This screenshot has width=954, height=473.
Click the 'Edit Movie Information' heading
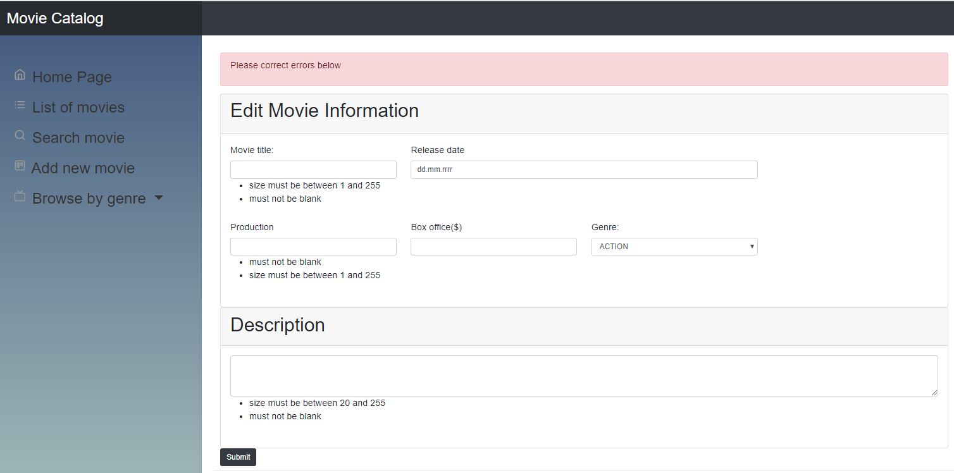(x=325, y=111)
